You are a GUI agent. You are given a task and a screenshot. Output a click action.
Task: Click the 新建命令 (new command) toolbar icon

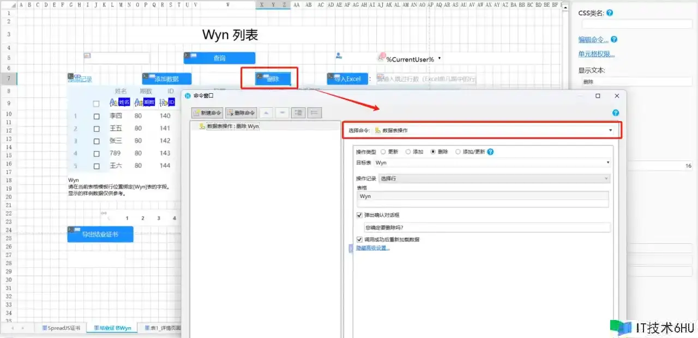[207, 113]
